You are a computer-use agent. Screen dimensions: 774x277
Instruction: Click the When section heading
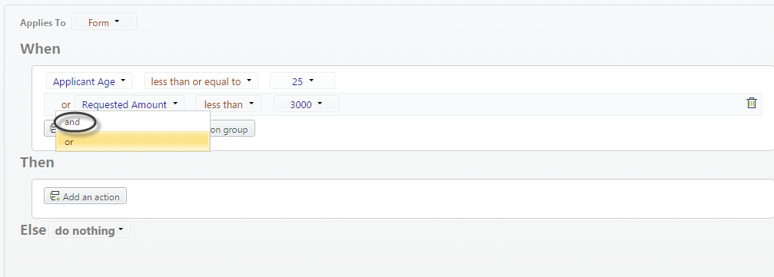[41, 49]
